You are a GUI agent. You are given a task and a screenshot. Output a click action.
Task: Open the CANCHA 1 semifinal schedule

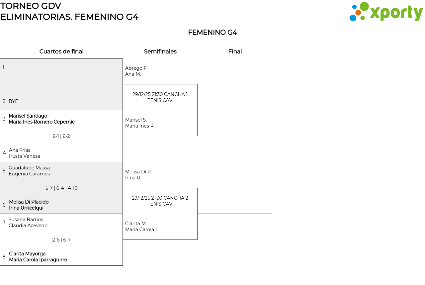(x=160, y=97)
